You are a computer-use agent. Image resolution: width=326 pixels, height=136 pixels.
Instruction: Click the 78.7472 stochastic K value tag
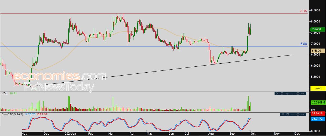click(318, 119)
